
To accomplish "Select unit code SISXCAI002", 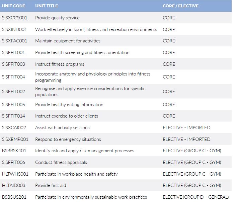I will 14,128.
